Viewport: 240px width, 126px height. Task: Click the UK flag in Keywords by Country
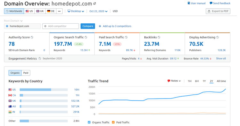tap(10, 101)
